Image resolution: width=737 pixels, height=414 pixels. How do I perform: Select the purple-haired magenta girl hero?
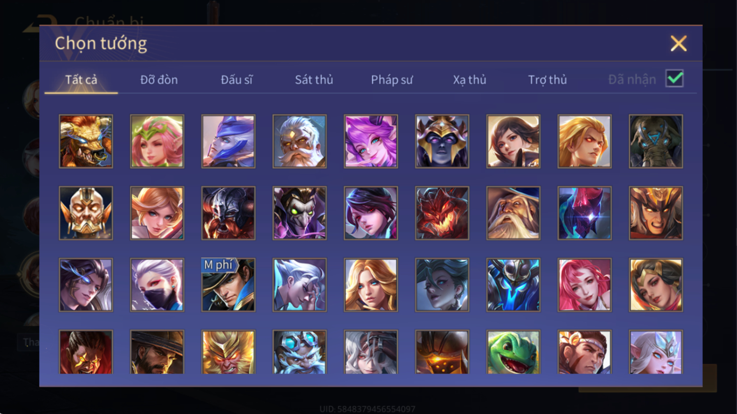371,141
